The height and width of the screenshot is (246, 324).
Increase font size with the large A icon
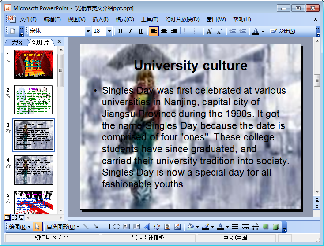209,31
